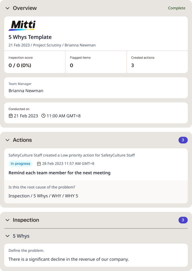Image resolution: width=192 pixels, height=271 pixels.
Task: Click the Define the problem answer field
Action: (x=96, y=255)
